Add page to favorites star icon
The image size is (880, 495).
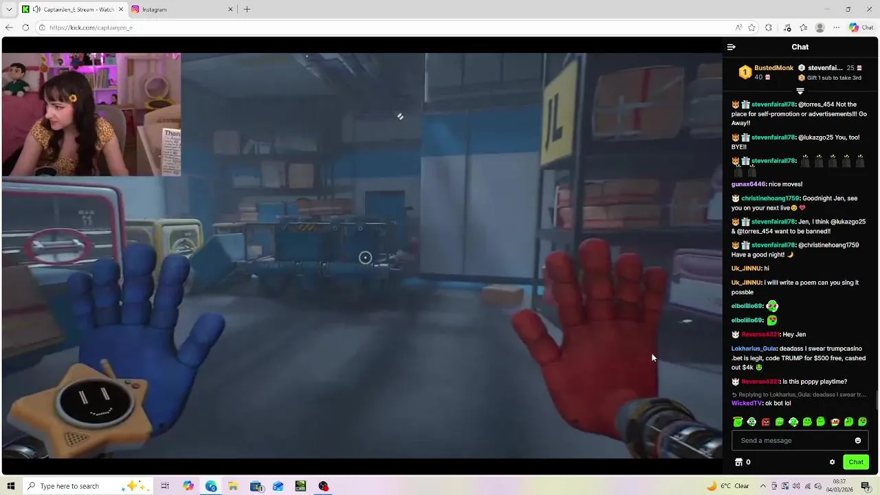[x=751, y=27]
